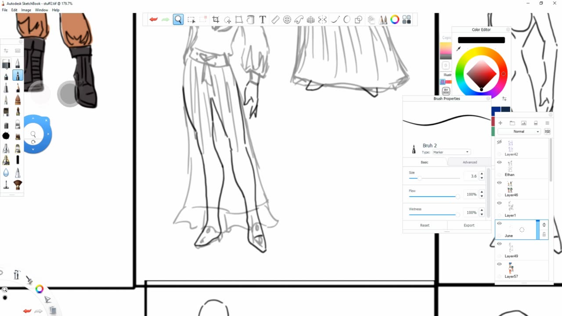Click the Wetness slider track

434,214
